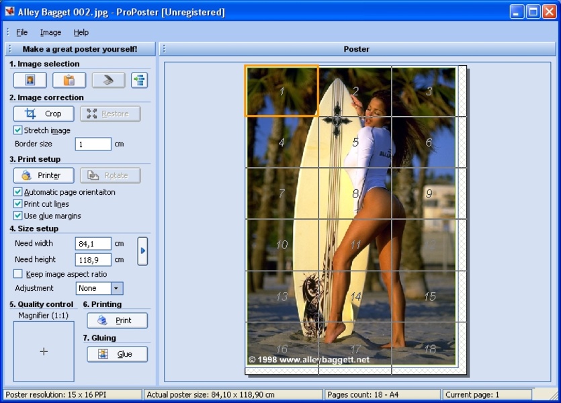Viewport: 561px width, 403px height.
Task: Open the Image menu
Action: tap(50, 32)
